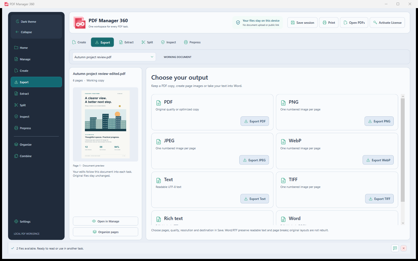Click Export PNG button
Viewport: 418px width, 261px height.
pyautogui.click(x=379, y=121)
